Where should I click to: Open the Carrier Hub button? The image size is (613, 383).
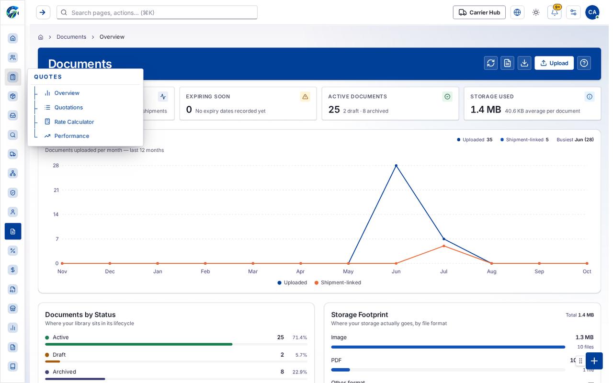pos(479,12)
